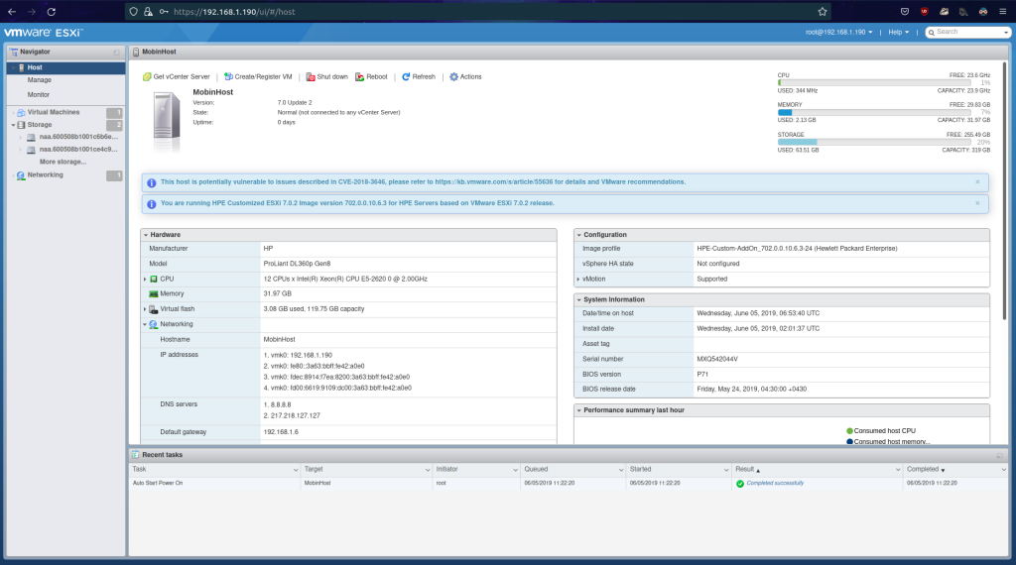Sort tasks by Completed column
The width and height of the screenshot is (1016, 565).
click(923, 469)
